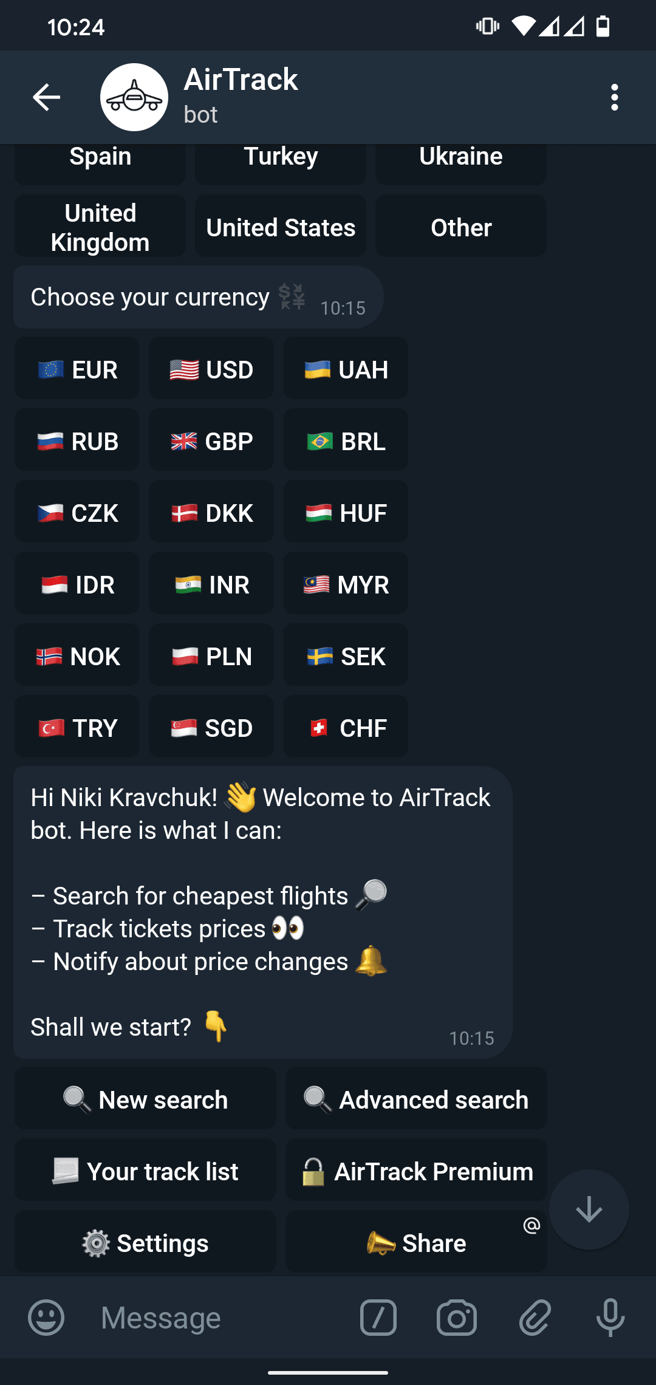Tap the camera icon
Image resolution: width=656 pixels, height=1385 pixels.
click(x=457, y=1318)
